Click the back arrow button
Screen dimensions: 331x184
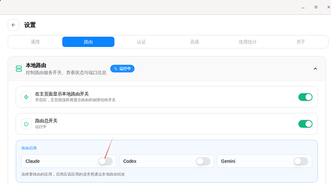pos(13,25)
